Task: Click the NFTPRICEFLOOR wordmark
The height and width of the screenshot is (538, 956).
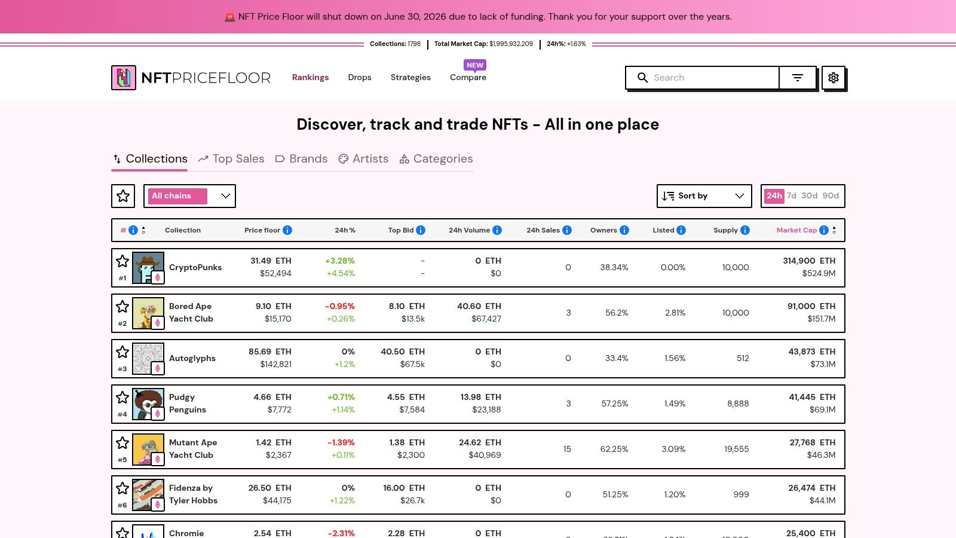Action: (x=206, y=78)
